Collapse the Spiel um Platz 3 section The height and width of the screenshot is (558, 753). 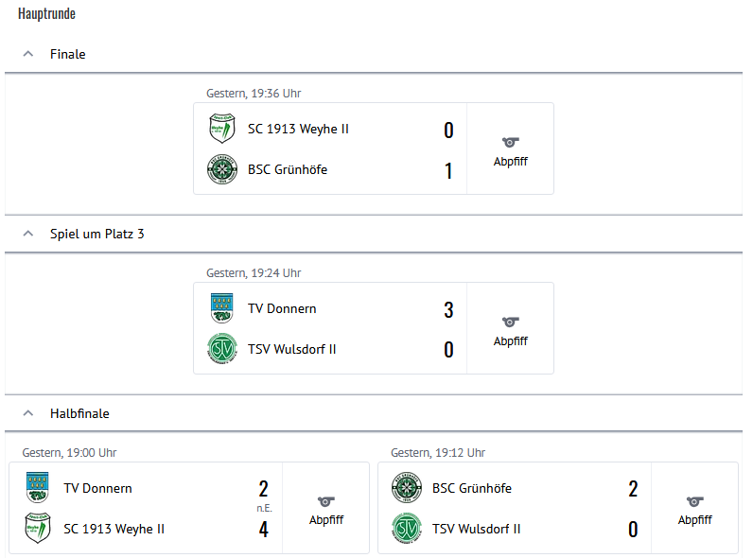[28, 234]
